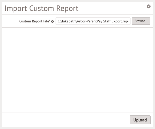155x129 pixels.
Task: Click the grey X at top right
Action: [148, 7]
